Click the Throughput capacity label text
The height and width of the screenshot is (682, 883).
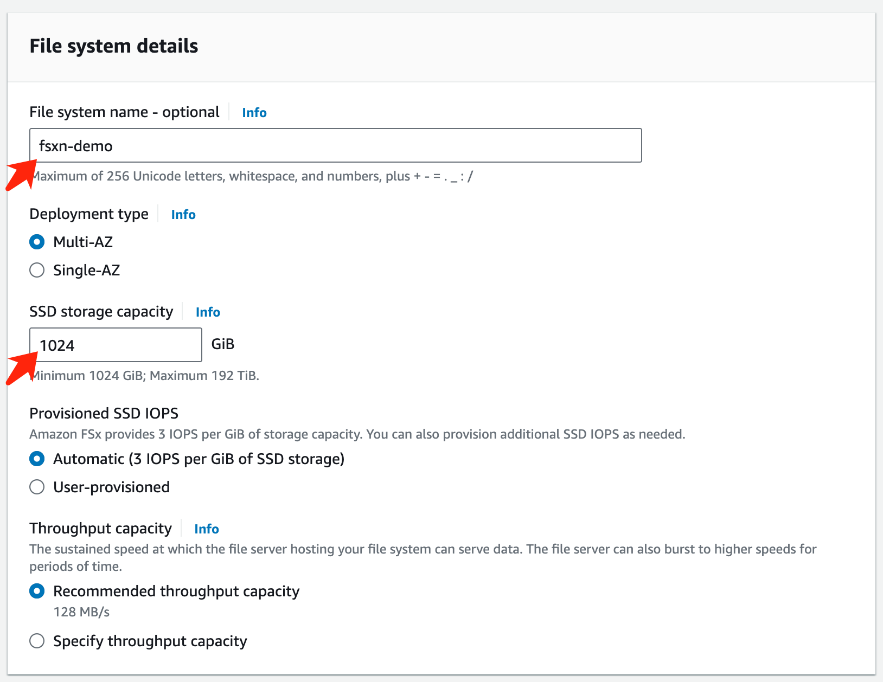[100, 529]
